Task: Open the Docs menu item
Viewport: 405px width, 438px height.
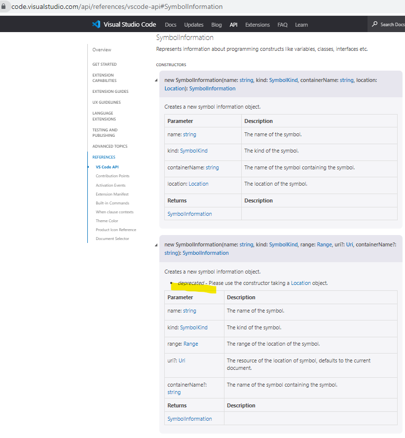Action: coord(170,24)
